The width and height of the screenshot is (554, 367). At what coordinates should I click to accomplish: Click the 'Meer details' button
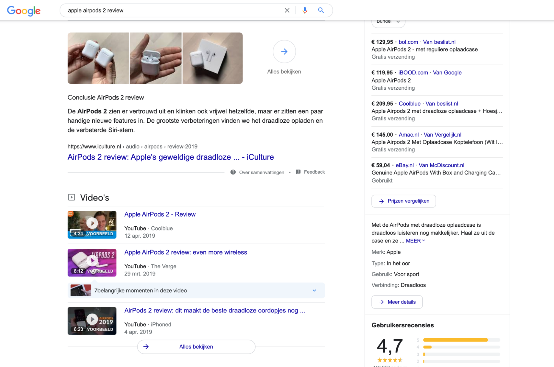[x=397, y=302]
